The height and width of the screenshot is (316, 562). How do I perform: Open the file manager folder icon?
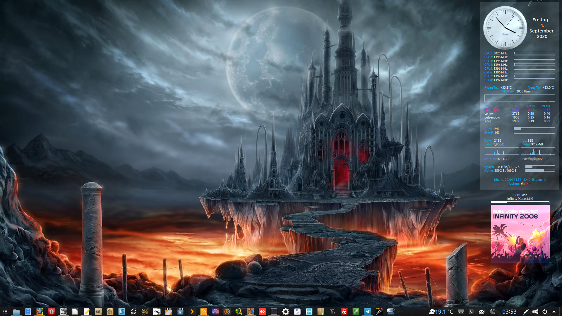point(16,312)
